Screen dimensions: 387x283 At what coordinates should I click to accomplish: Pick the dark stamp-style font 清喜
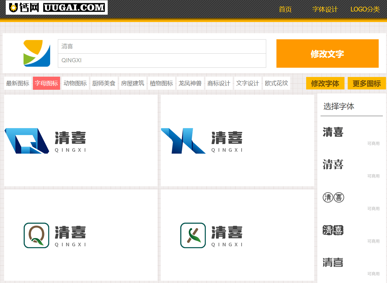[333, 230]
